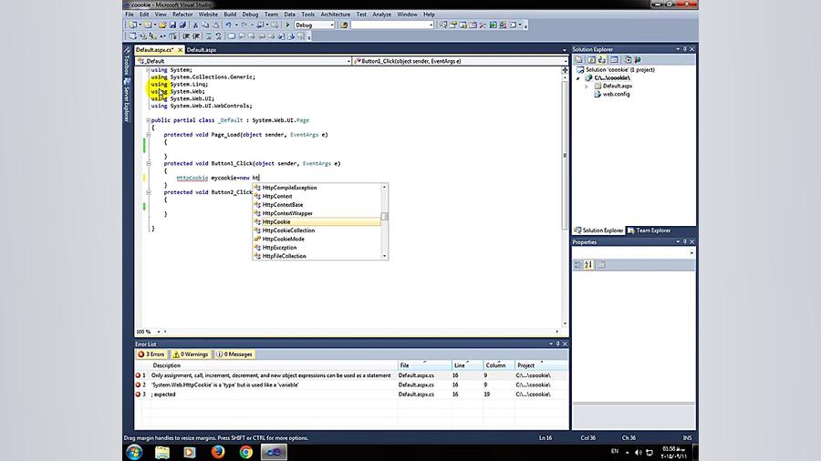Expand the Default.aspx tree node
This screenshot has height=461, width=821.
pos(587,86)
